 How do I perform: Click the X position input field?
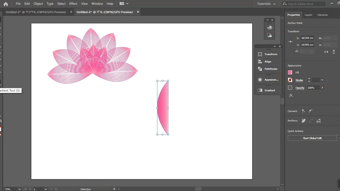pos(307,38)
